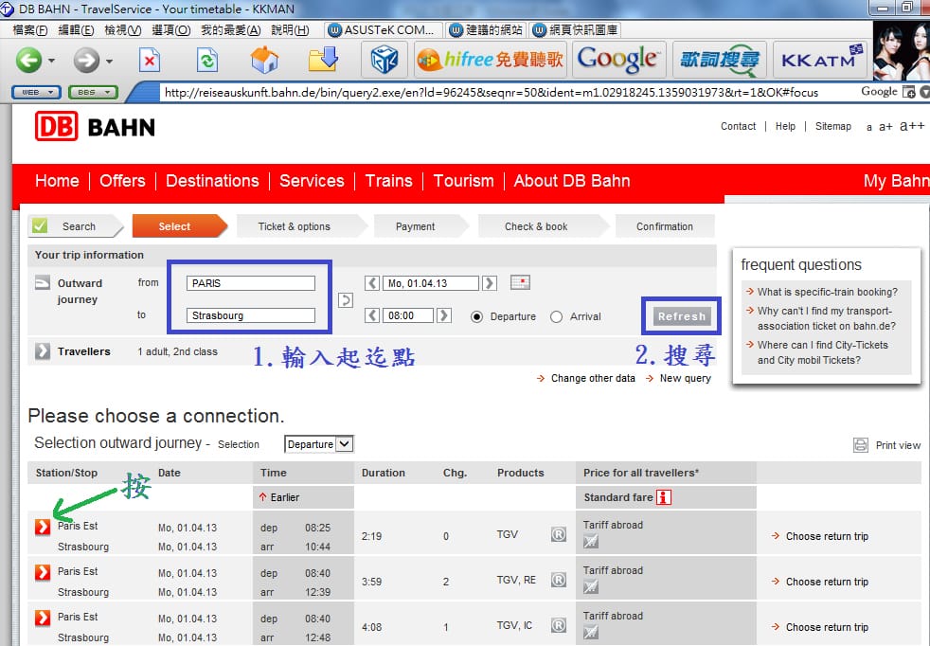Click the Refresh page toolbar icon

click(207, 61)
